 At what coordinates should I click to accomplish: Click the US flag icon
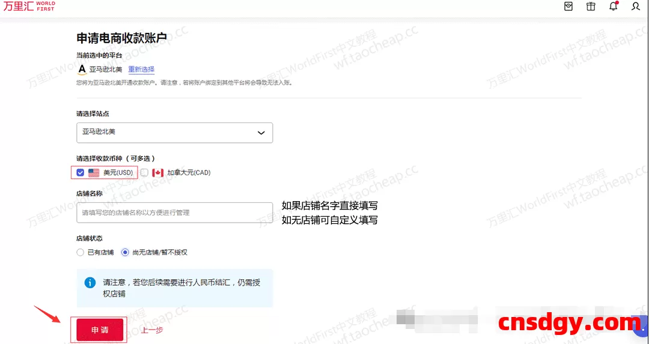click(94, 173)
